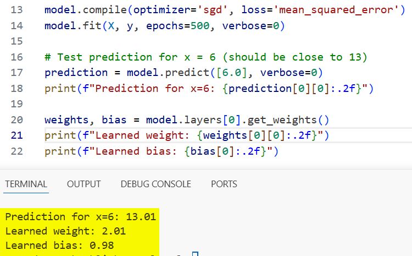Click terminal output 'Learned weight: 2.01'
The image size is (412, 256).
coord(65,231)
